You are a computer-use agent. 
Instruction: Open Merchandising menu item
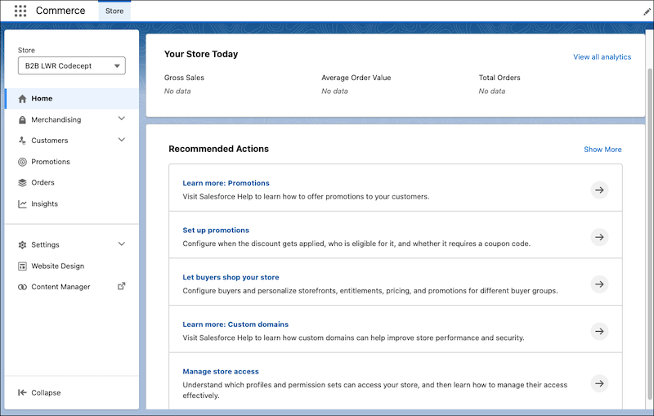pyautogui.click(x=72, y=119)
